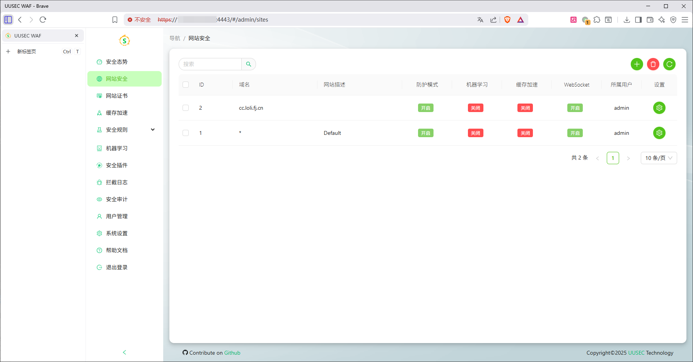Click the red delete trash button

tap(653, 64)
